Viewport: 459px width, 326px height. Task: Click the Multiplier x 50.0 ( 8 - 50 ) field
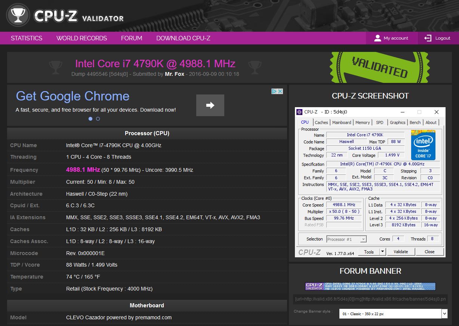[344, 211]
